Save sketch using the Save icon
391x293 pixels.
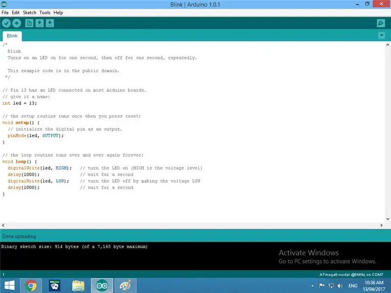(50, 23)
